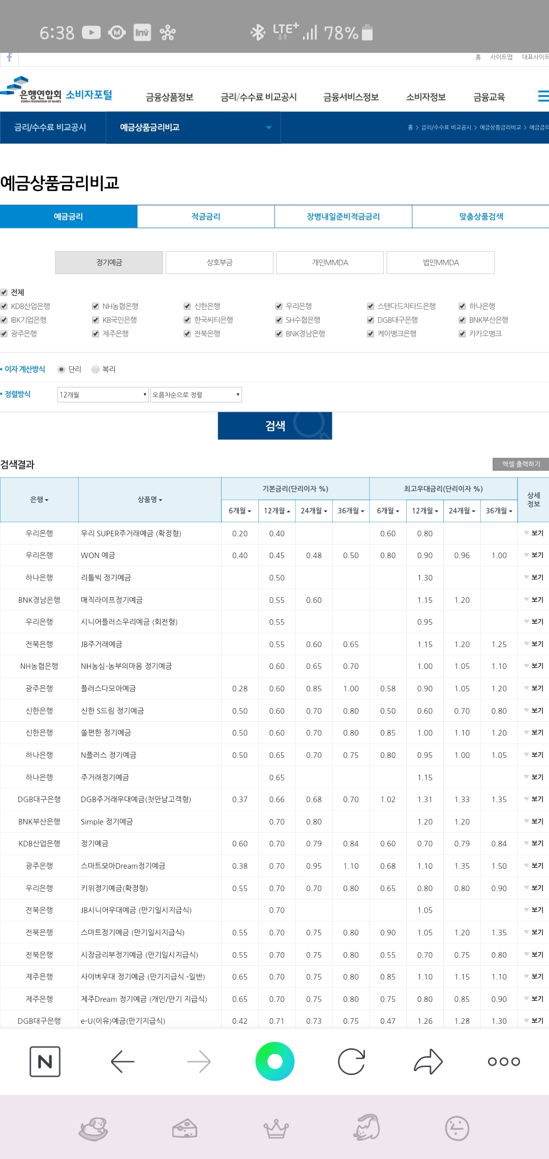Reload page with refresh icon

(x=351, y=1061)
